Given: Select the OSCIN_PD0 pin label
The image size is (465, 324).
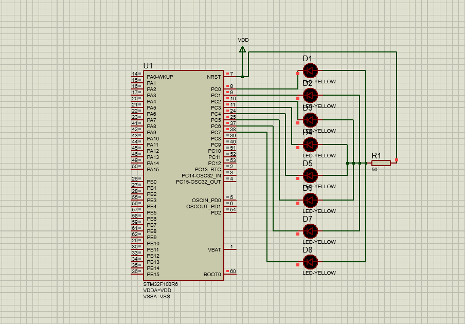Looking at the screenshot, I should coord(206,201).
